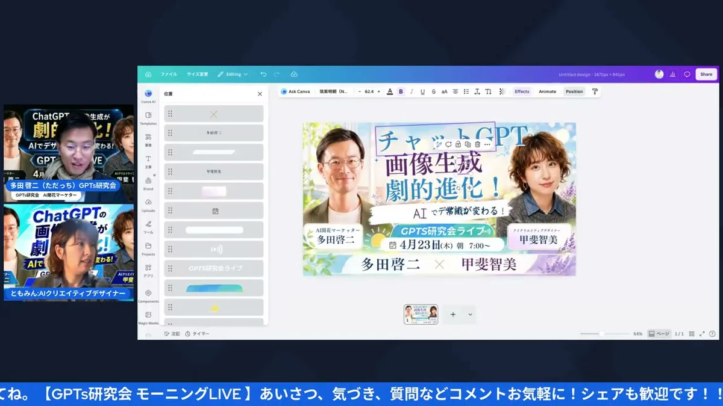Open transparency settings with the checkerboard icon
The width and height of the screenshot is (723, 406).
501,91
